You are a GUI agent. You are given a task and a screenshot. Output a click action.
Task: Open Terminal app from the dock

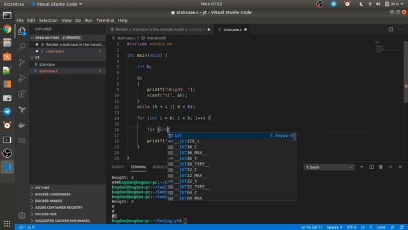click(x=7, y=15)
